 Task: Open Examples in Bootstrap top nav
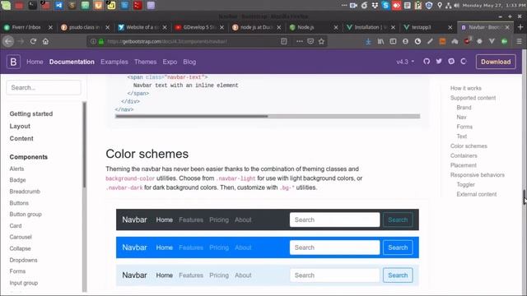[114, 62]
